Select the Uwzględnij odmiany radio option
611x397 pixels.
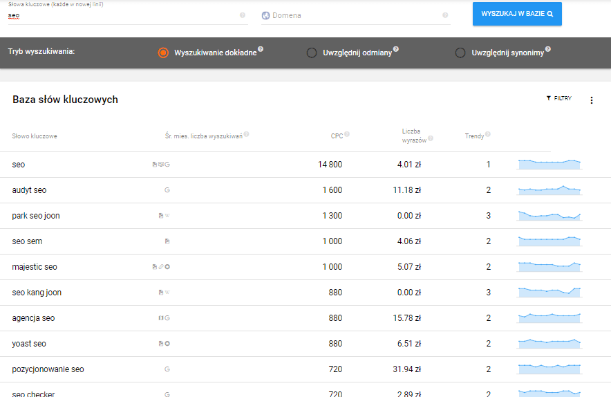click(x=312, y=53)
